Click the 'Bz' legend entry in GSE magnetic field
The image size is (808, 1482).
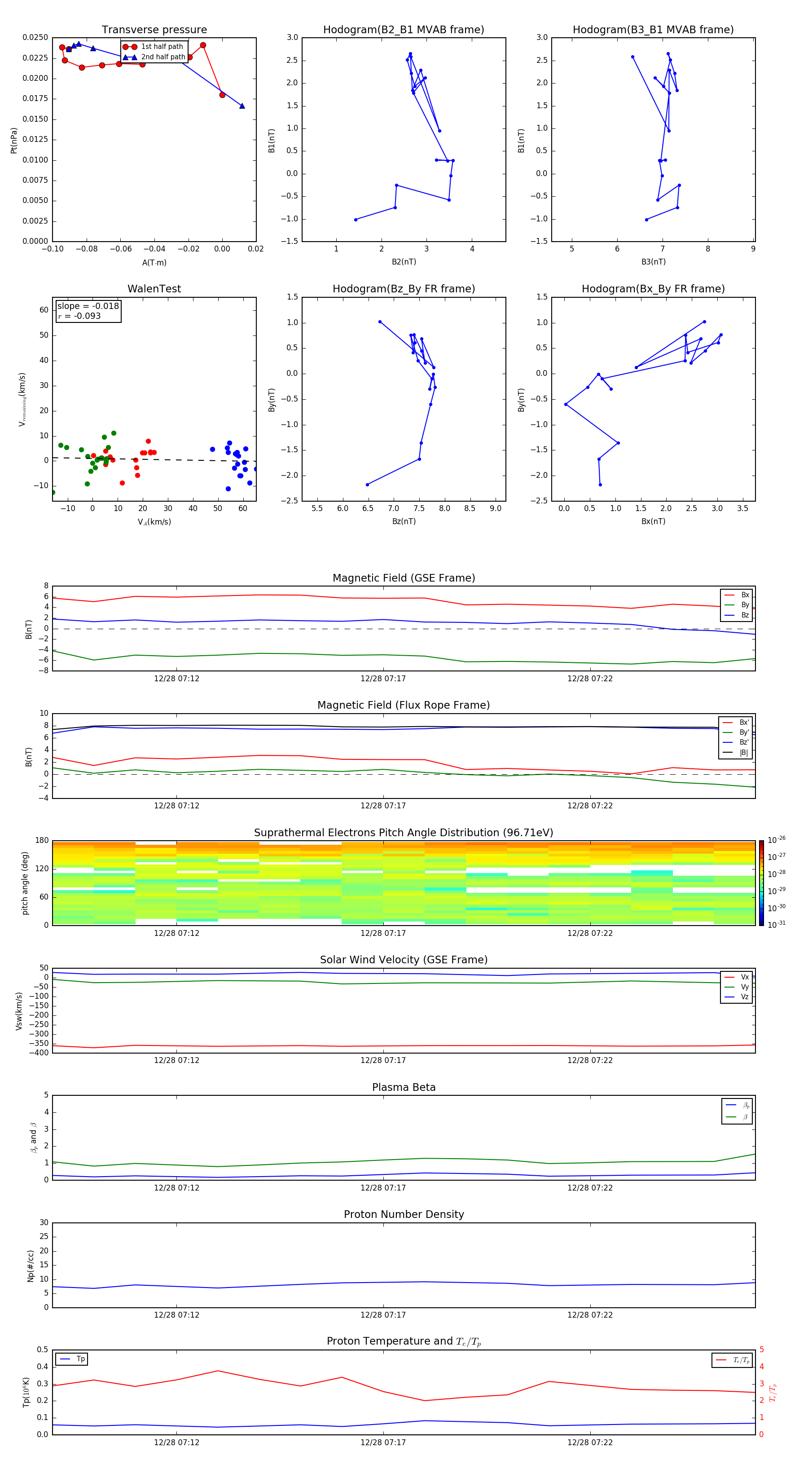[x=737, y=615]
